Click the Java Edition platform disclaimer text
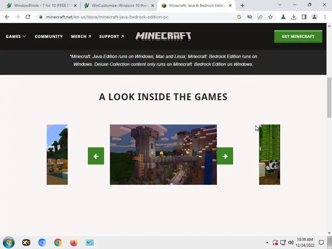Screen dimensions: 332x249 tap(163, 60)
